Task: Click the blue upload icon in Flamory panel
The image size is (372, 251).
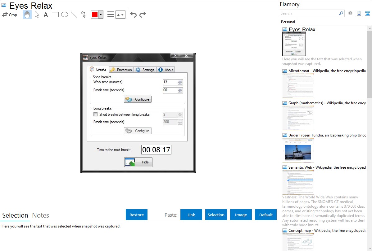Action: (x=367, y=14)
